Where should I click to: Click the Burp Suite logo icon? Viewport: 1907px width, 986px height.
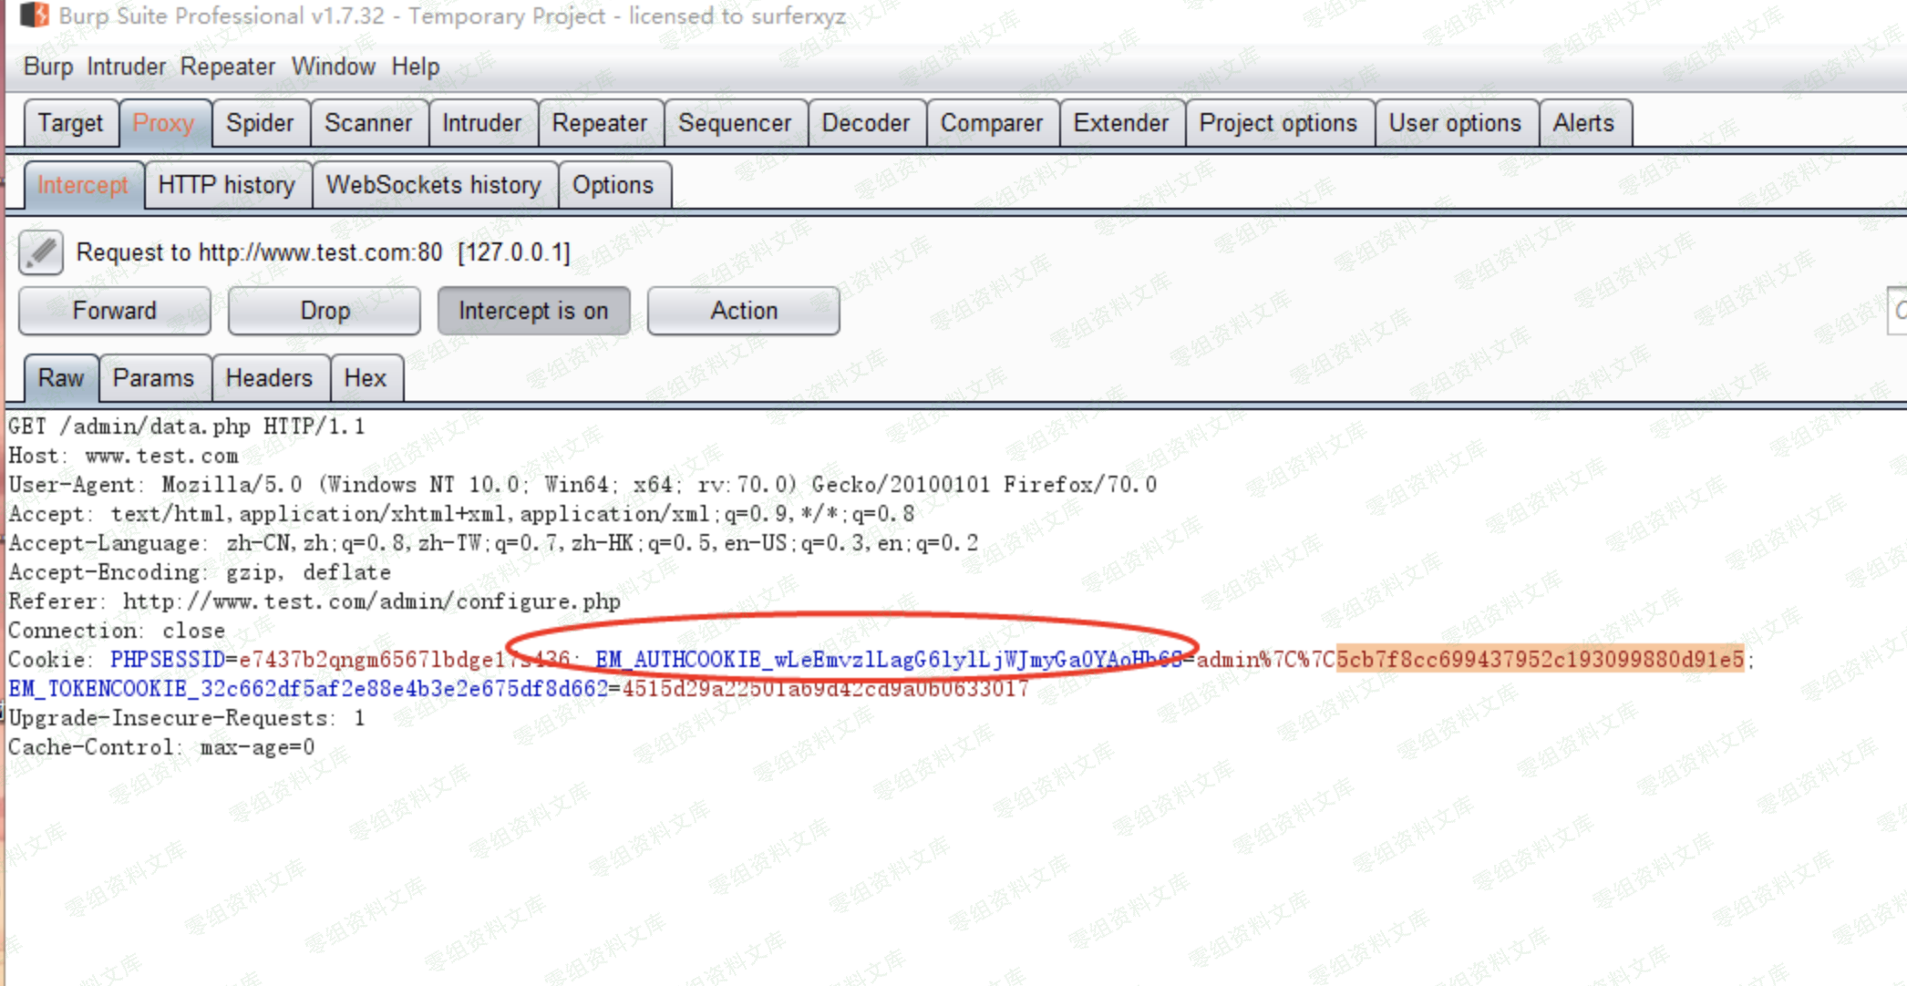(35, 15)
